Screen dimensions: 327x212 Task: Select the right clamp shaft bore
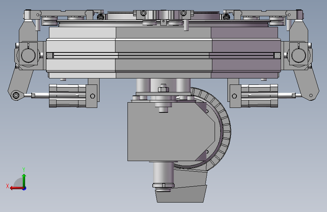298,55
